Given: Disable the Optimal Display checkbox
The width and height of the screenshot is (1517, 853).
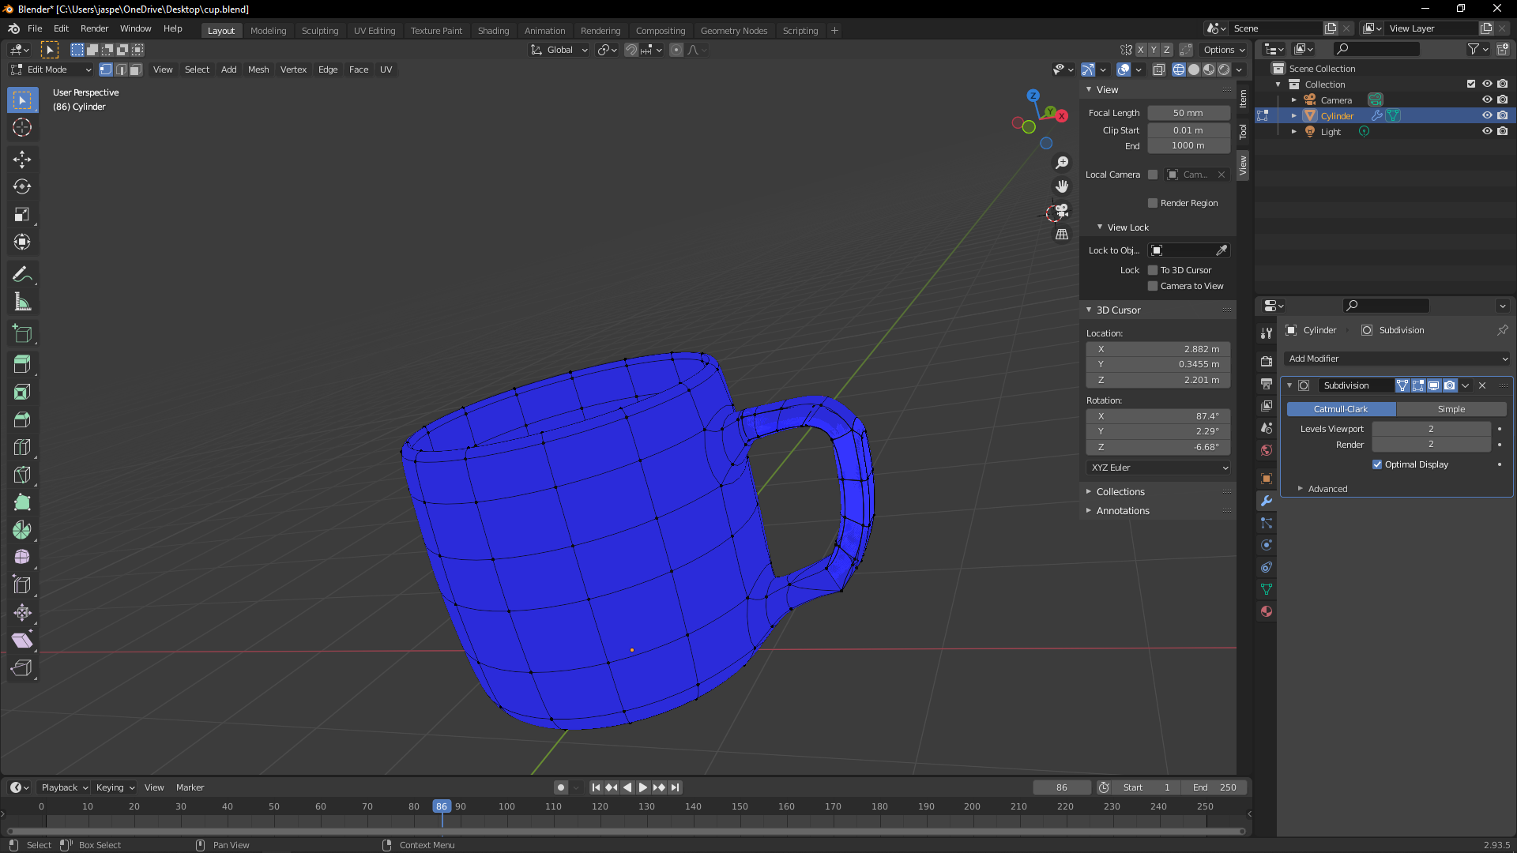Looking at the screenshot, I should coord(1377,464).
